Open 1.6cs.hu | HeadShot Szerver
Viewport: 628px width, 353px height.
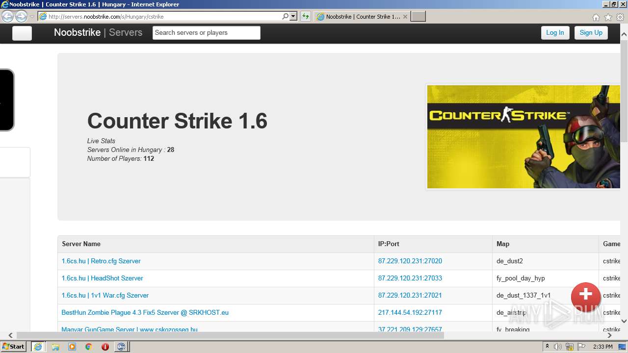102,278
